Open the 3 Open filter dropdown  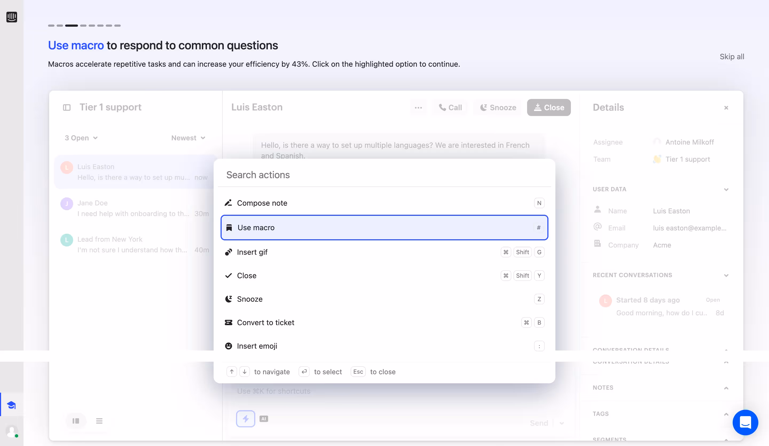click(81, 138)
